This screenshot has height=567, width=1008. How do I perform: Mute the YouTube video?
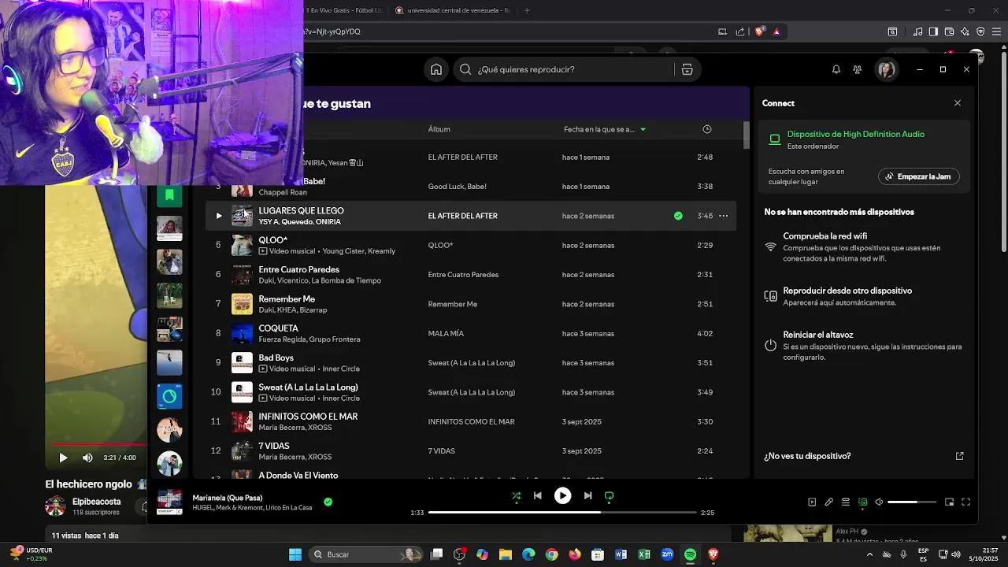(x=87, y=458)
